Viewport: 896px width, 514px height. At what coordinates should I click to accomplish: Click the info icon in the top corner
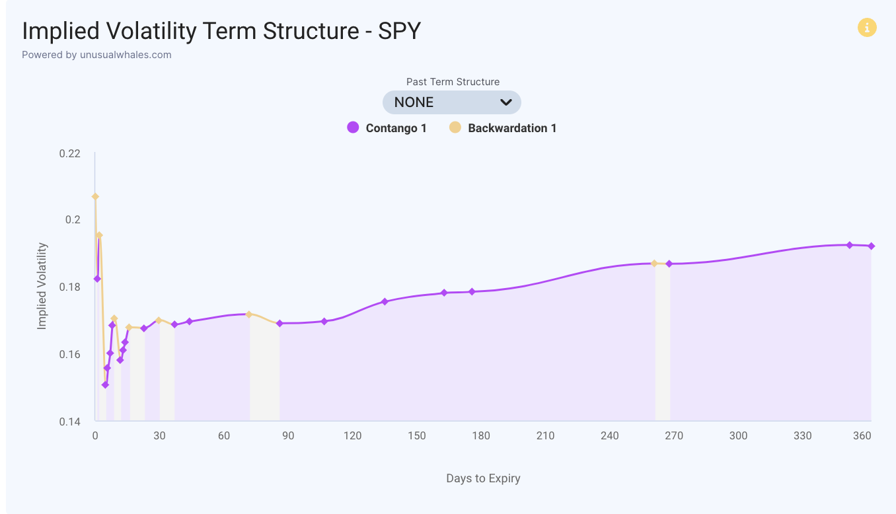pos(868,27)
